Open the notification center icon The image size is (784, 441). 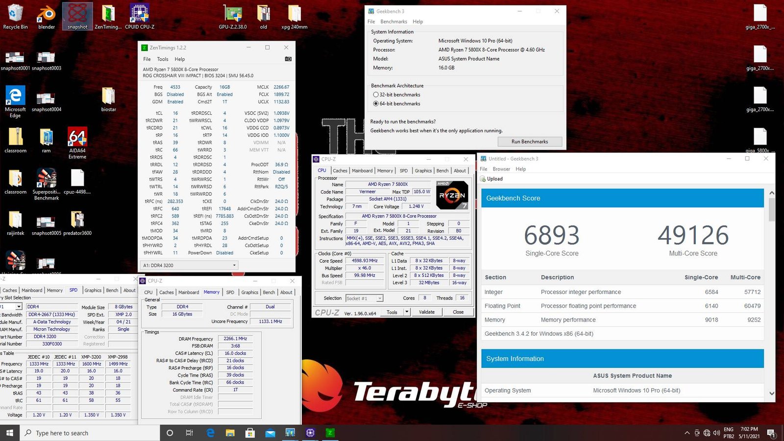[x=771, y=433]
